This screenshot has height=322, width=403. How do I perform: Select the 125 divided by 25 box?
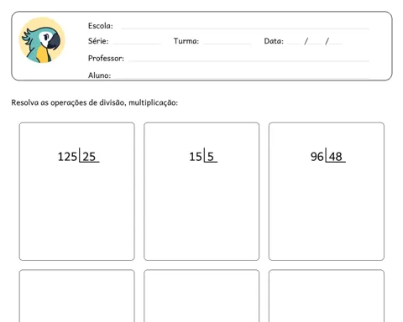pyautogui.click(x=77, y=191)
